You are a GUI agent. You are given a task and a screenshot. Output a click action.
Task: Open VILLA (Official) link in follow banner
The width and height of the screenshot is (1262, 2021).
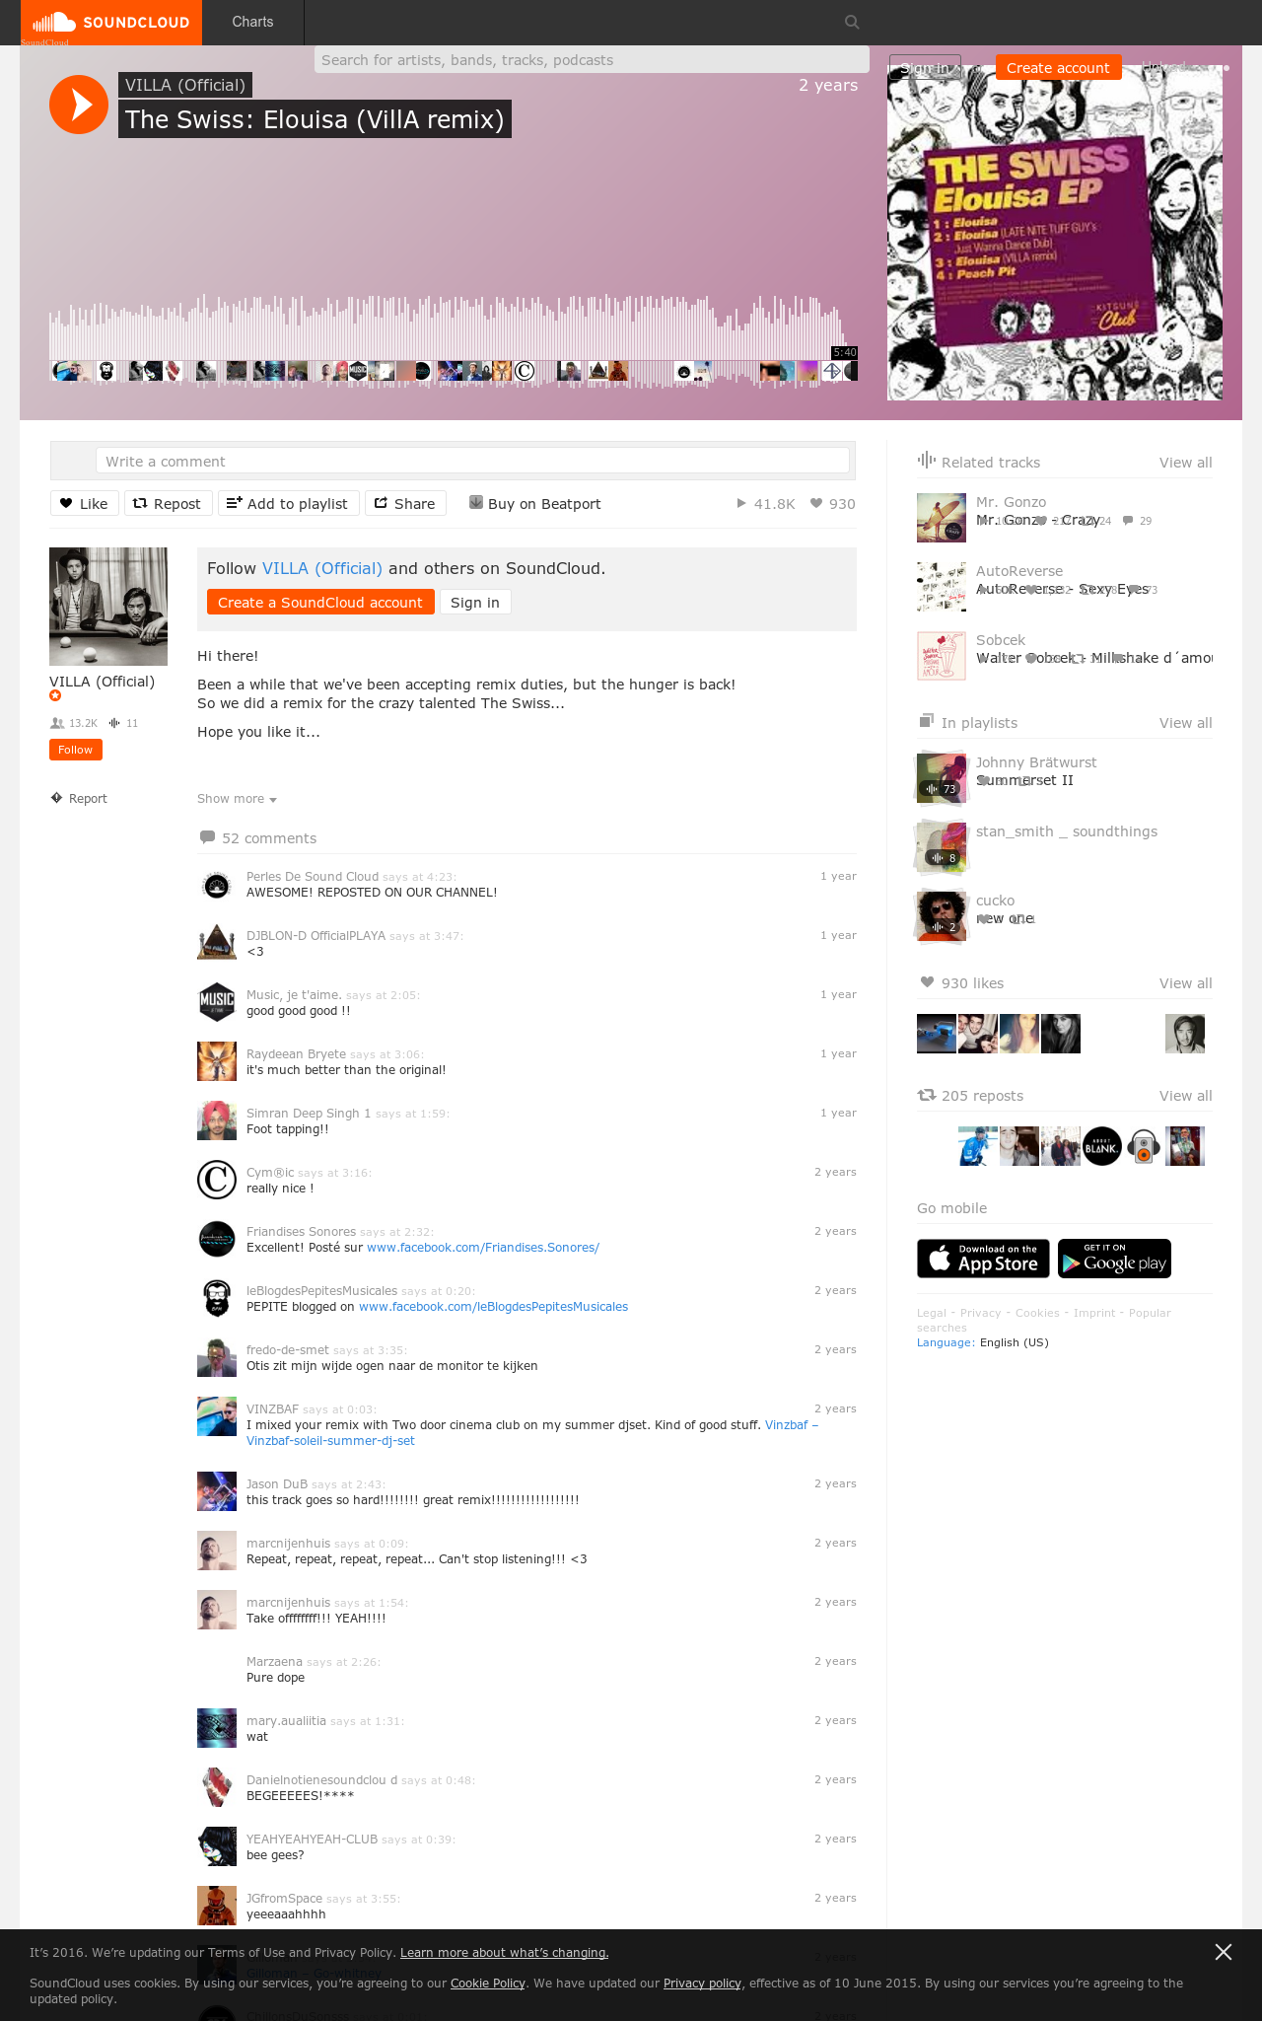tap(321, 568)
